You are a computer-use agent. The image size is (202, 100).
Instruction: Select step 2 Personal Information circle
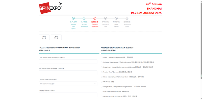click(84, 18)
